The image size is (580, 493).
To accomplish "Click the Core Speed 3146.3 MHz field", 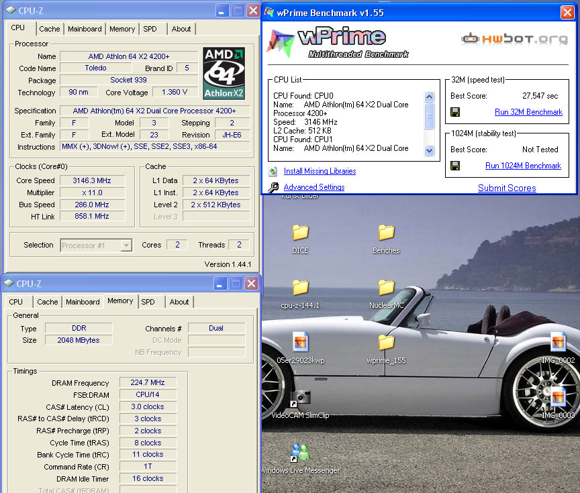I will click(x=92, y=180).
